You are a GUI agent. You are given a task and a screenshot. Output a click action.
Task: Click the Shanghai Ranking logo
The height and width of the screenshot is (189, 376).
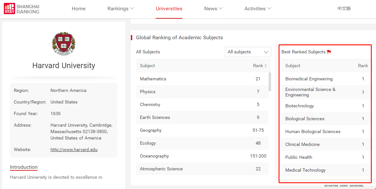click(22, 9)
